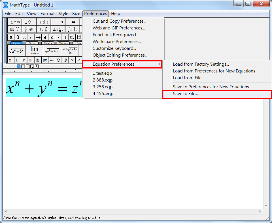The width and height of the screenshot is (272, 223).
Task: Open the summation templates palette
Action: (x=58, y=29)
